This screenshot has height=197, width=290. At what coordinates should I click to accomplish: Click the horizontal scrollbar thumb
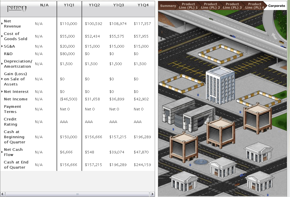pos(77,194)
